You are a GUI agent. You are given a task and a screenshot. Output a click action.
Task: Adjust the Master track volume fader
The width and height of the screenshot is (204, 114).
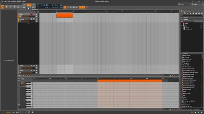[28, 73]
